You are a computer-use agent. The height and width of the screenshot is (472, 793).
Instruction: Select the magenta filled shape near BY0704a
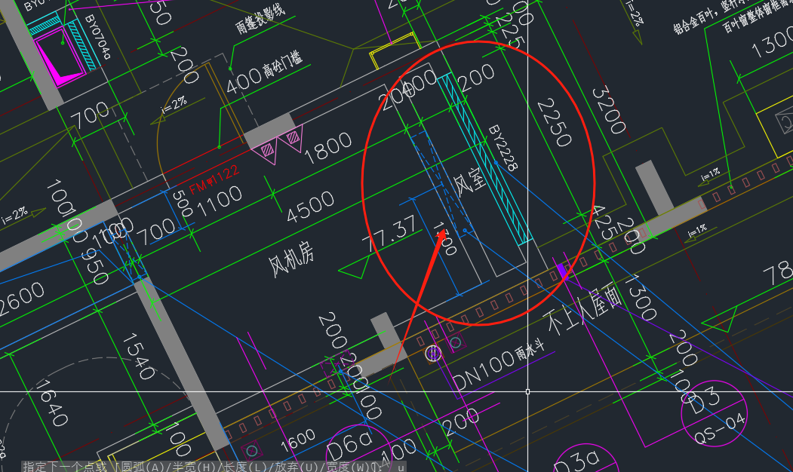[x=59, y=57]
